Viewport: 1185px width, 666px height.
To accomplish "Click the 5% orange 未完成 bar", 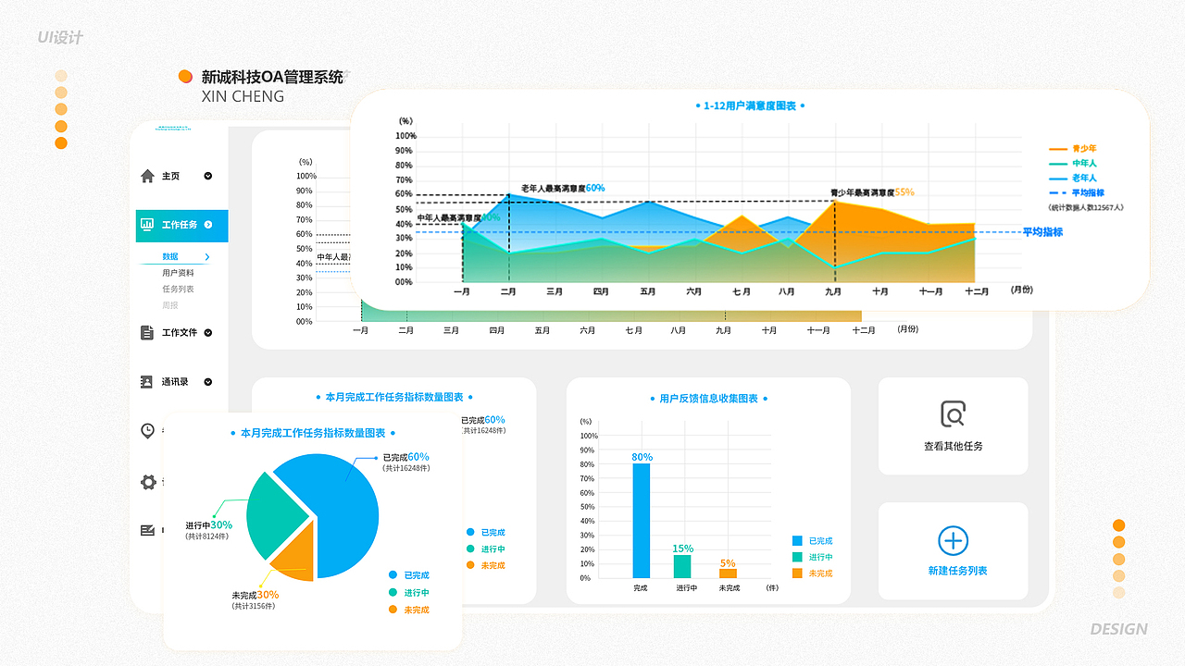I will tap(728, 573).
